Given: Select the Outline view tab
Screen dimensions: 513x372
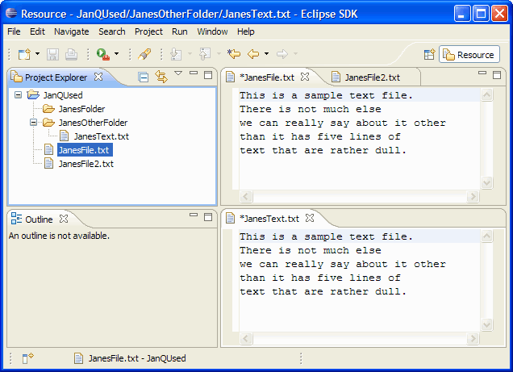Looking at the screenshot, I should [39, 219].
